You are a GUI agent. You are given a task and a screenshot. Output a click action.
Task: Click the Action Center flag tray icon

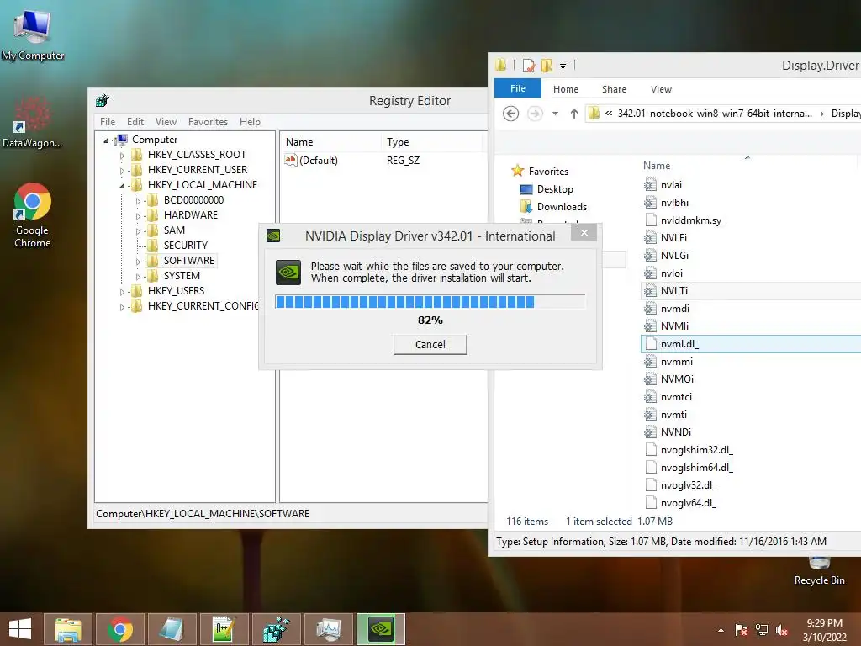coord(742,630)
